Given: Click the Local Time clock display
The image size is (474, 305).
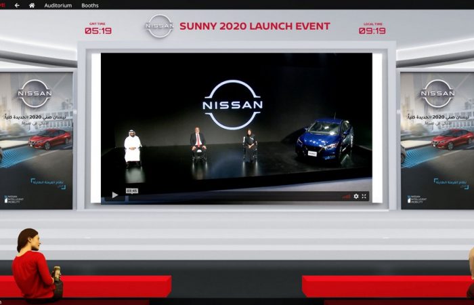Looking at the screenshot, I should [x=372, y=29].
